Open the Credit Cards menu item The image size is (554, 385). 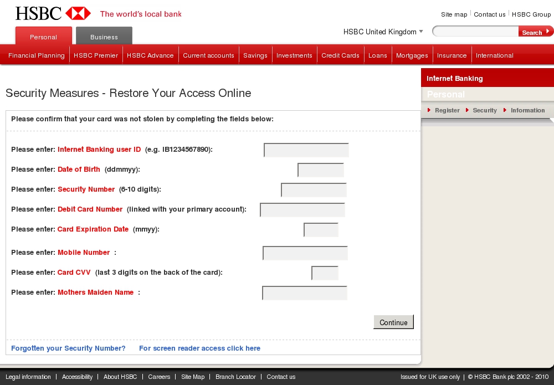340,55
